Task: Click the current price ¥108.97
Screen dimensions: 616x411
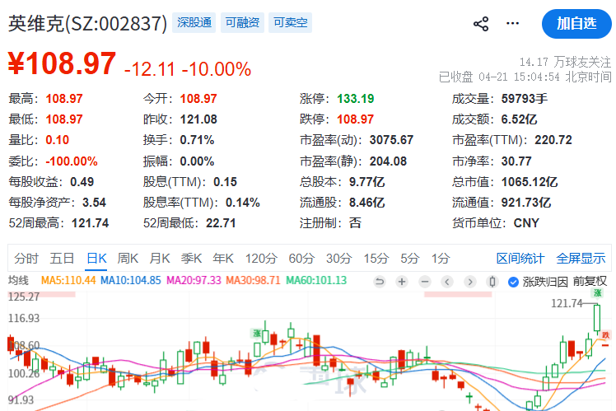Action: [62, 63]
